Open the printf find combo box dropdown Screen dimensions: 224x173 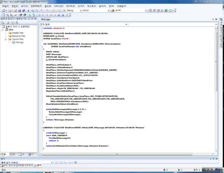pos(146,11)
